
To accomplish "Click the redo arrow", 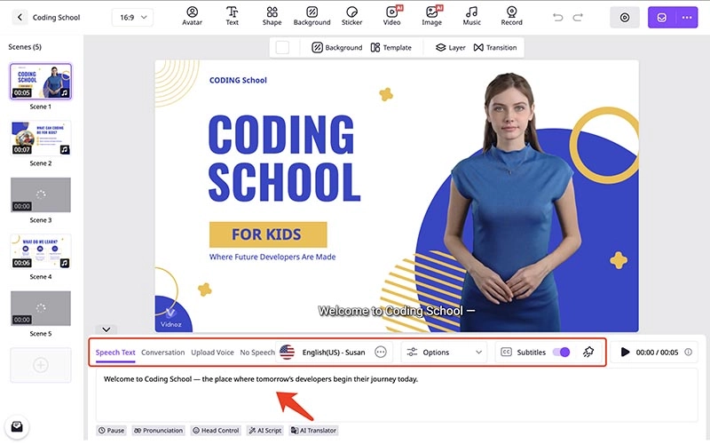I will point(580,17).
